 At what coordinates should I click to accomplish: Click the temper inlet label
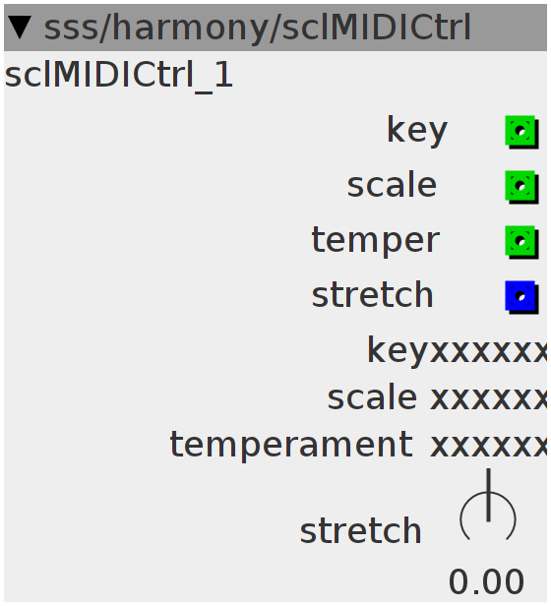[376, 242]
